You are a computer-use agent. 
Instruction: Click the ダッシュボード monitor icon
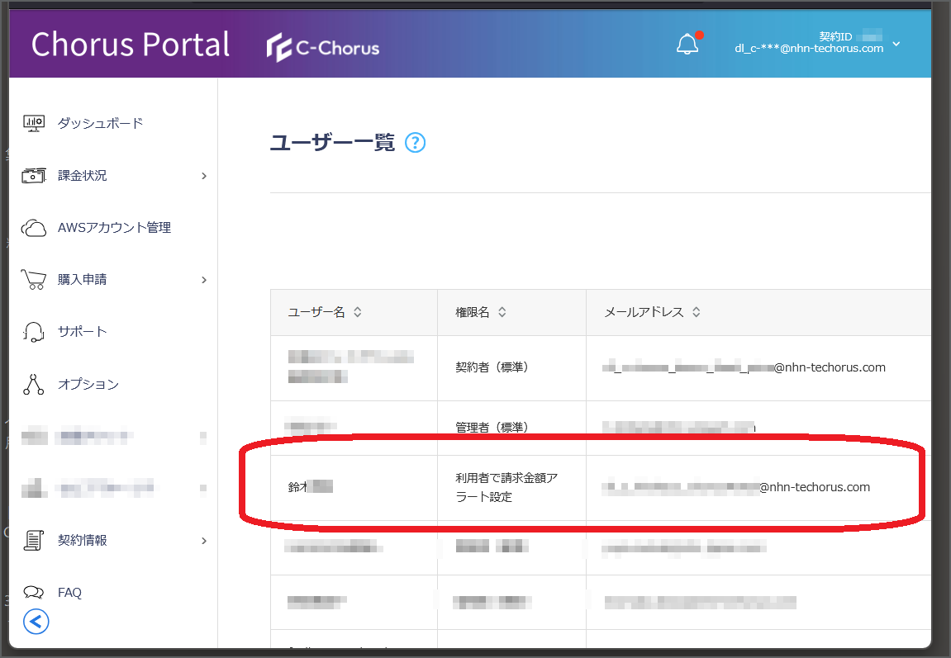34,124
